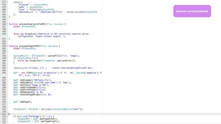Fold the processImageToPdf function at line 194
Screen dimensions: 221x124
click(7, 46)
